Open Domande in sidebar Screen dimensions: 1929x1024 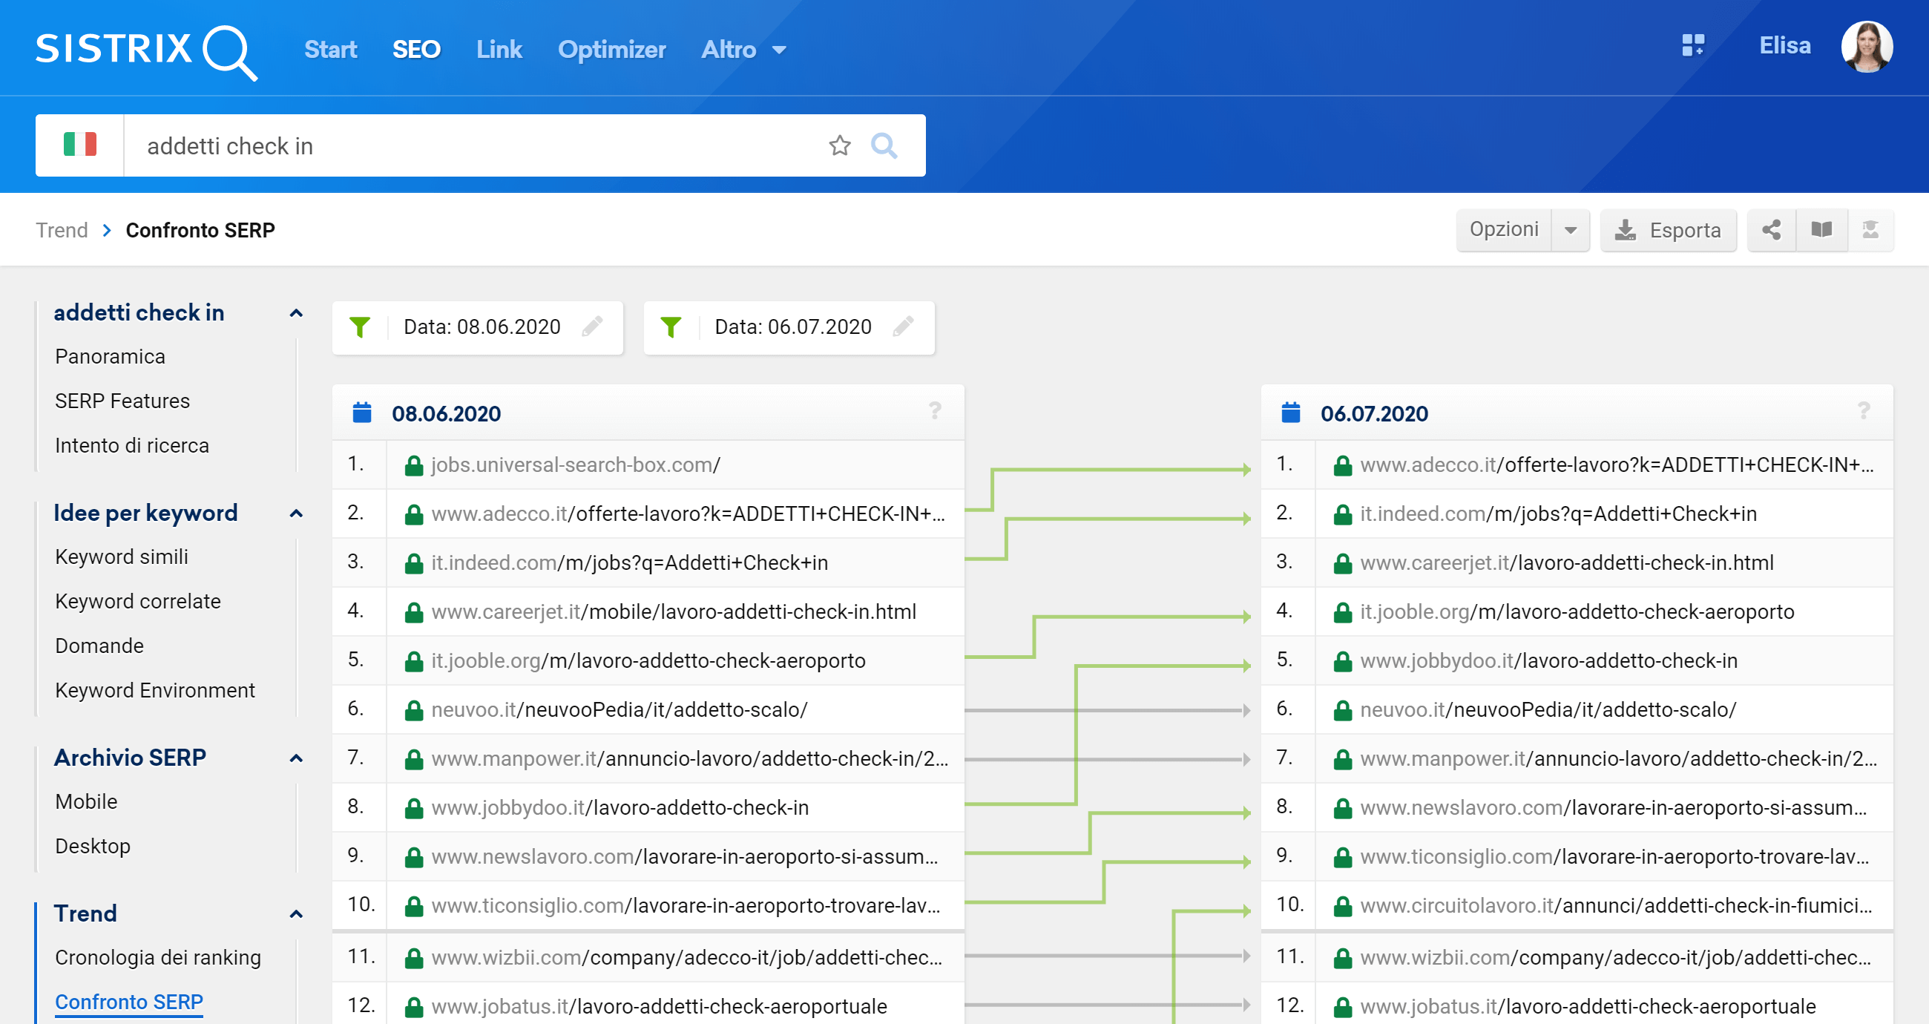coord(99,646)
